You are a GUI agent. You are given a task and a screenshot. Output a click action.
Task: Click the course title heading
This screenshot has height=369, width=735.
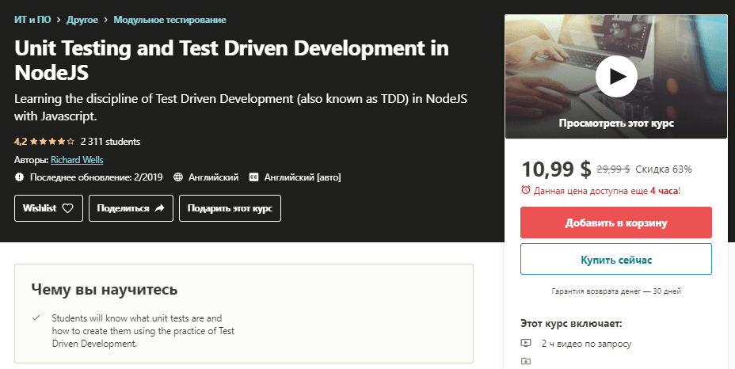point(231,60)
